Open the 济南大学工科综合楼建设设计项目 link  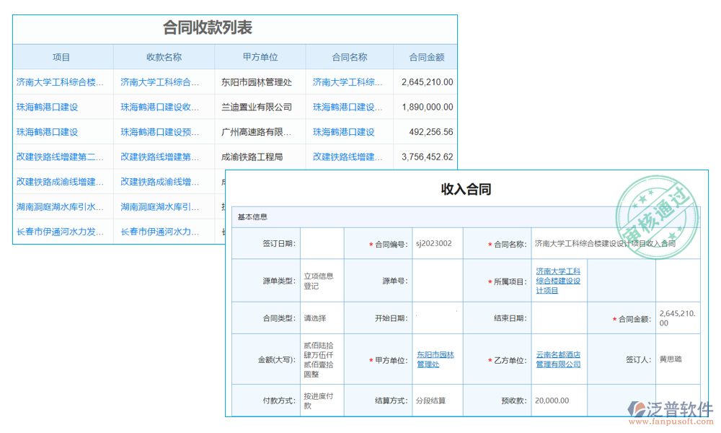point(559,280)
